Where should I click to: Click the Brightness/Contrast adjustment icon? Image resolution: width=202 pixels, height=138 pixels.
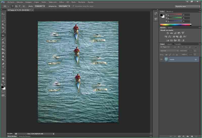click(x=167, y=33)
